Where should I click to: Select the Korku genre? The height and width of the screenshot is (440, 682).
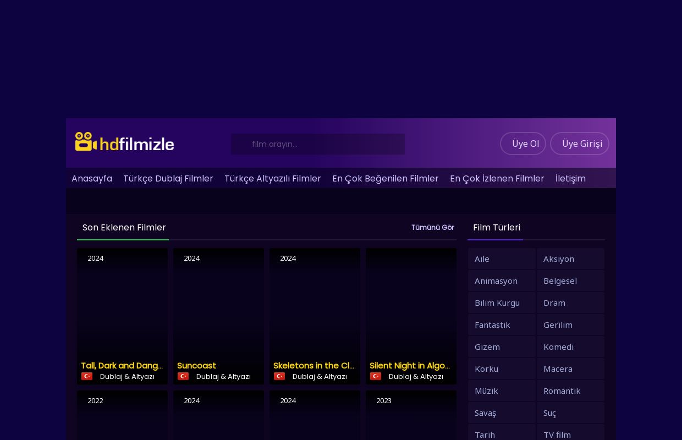click(502, 369)
